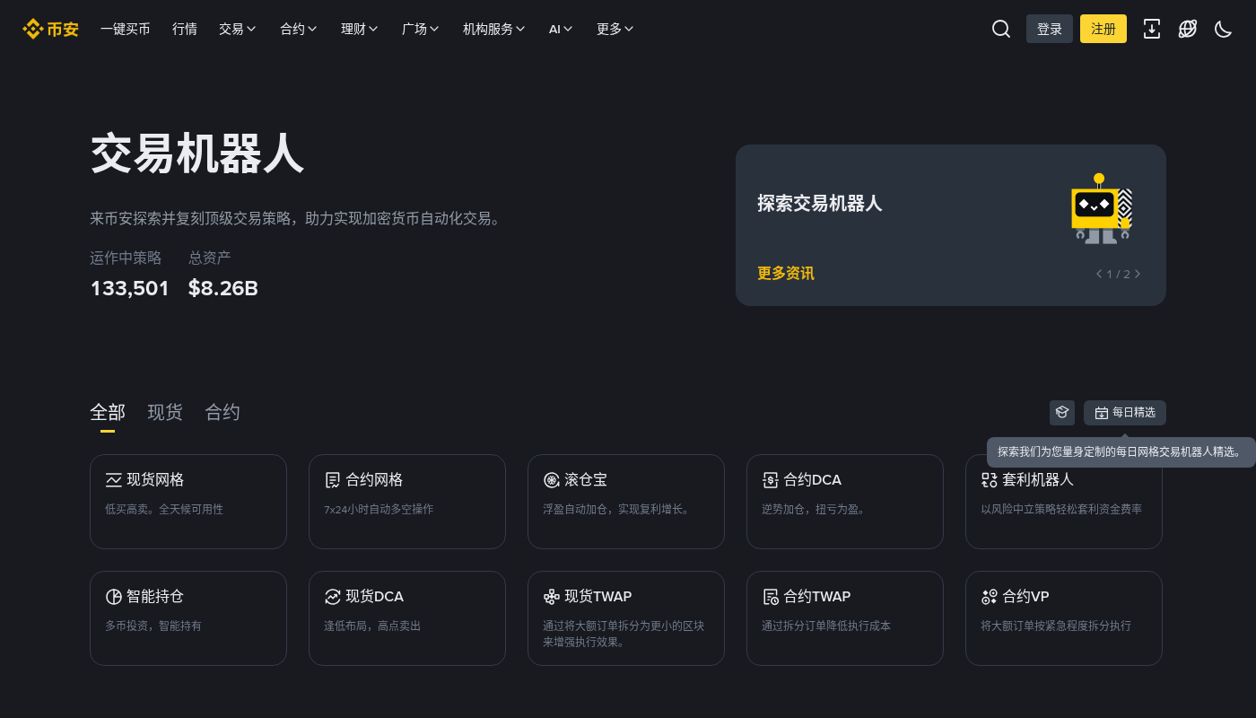Click the 滚仓宝 card icon
Image resolution: width=1256 pixels, height=718 pixels.
point(552,480)
